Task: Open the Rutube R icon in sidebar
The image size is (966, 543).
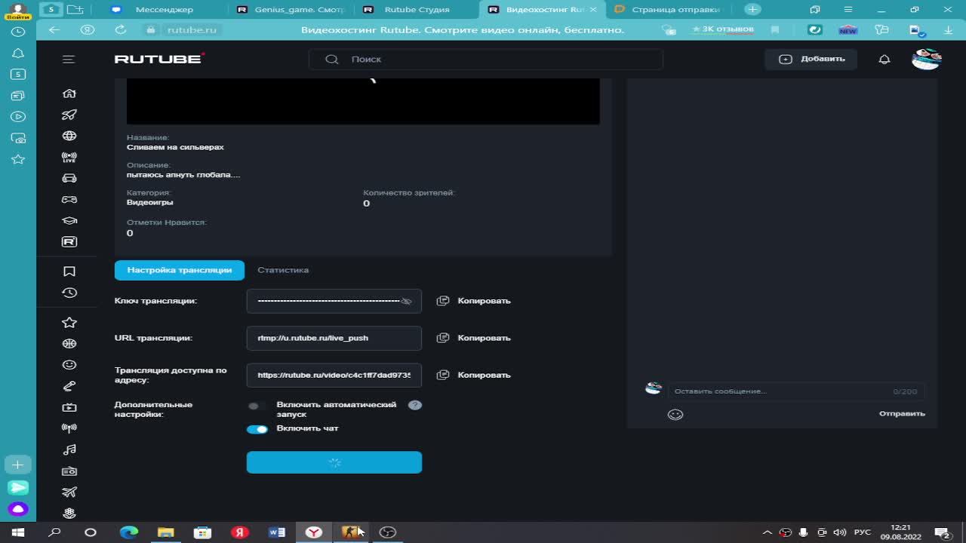Action: pos(69,242)
